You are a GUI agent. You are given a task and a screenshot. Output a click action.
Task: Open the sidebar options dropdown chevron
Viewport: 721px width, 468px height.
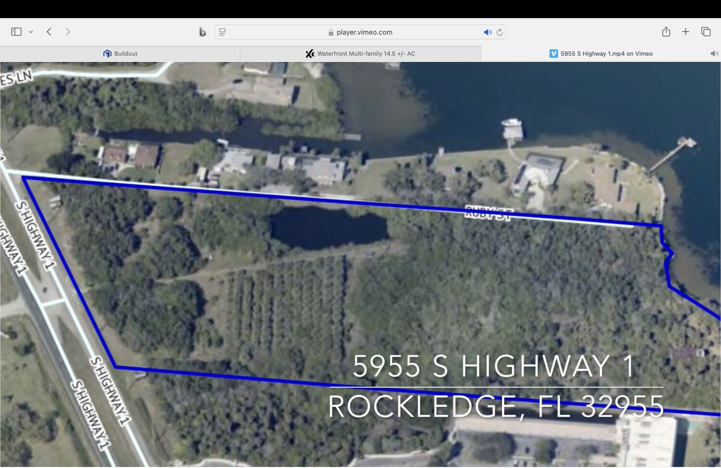(31, 32)
